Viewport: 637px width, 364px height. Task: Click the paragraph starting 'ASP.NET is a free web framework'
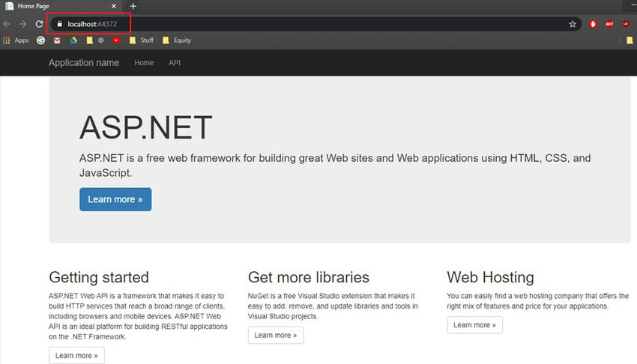tap(335, 166)
